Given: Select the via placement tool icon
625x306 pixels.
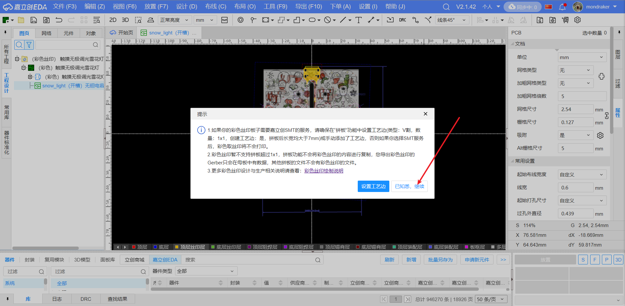Looking at the screenshot, I should [x=241, y=20].
